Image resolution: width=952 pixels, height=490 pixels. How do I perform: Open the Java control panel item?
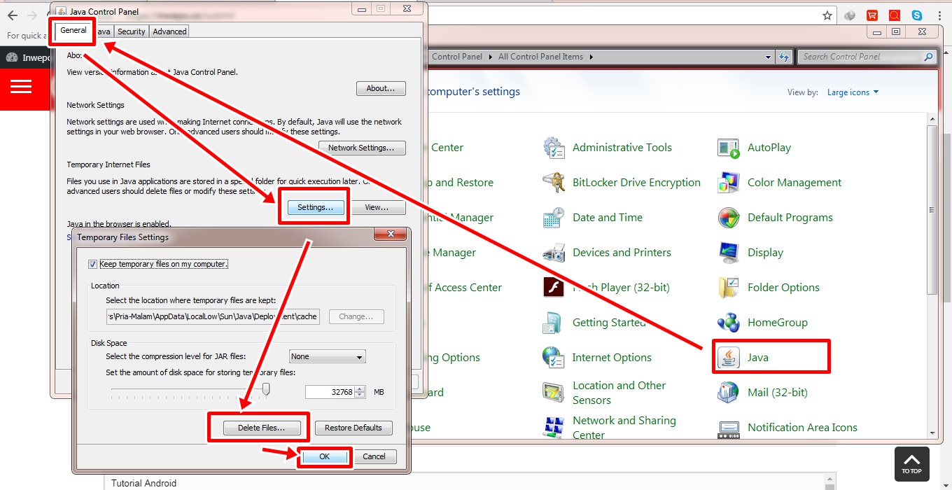click(x=743, y=357)
